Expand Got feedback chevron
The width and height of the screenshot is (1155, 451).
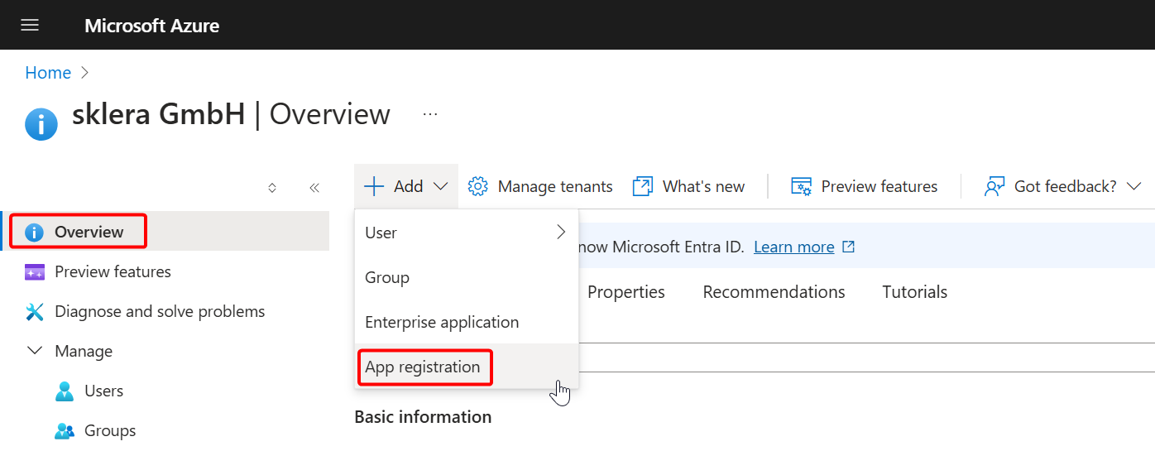coord(1133,186)
